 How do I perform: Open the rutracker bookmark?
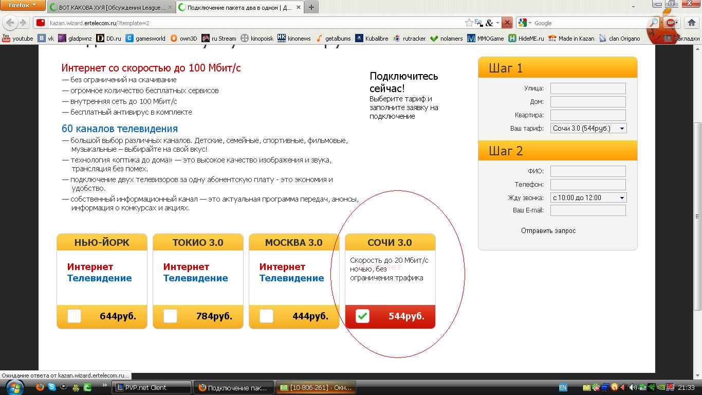click(409, 39)
